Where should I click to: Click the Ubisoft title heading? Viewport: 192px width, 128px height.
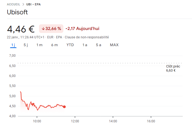tap(17, 12)
